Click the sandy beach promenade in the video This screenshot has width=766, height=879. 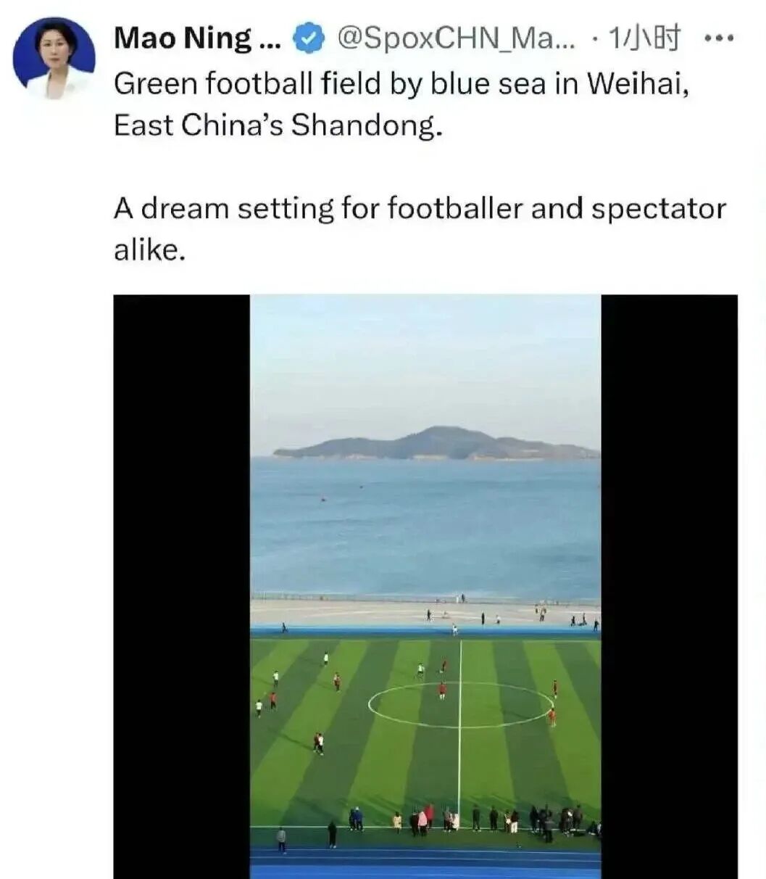[x=425, y=614]
